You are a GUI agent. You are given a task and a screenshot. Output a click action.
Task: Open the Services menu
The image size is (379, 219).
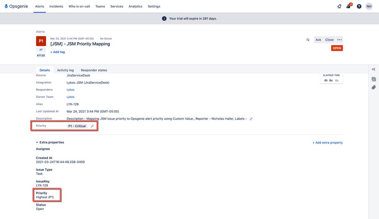tap(117, 6)
